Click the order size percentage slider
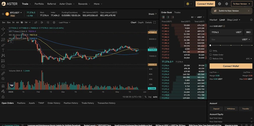This screenshot has height=126, width=254. 231,45
